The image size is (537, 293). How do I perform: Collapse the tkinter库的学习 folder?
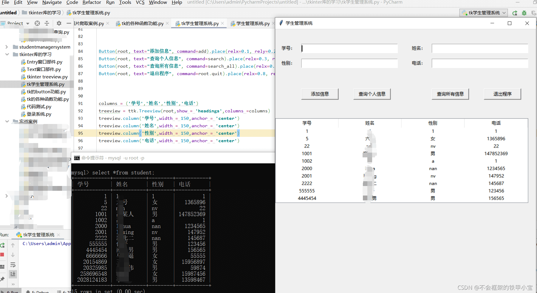7,54
